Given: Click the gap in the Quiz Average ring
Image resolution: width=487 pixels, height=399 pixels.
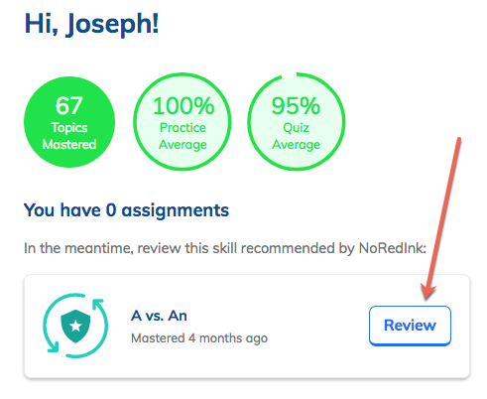Looking at the screenshot, I should tap(290, 74).
